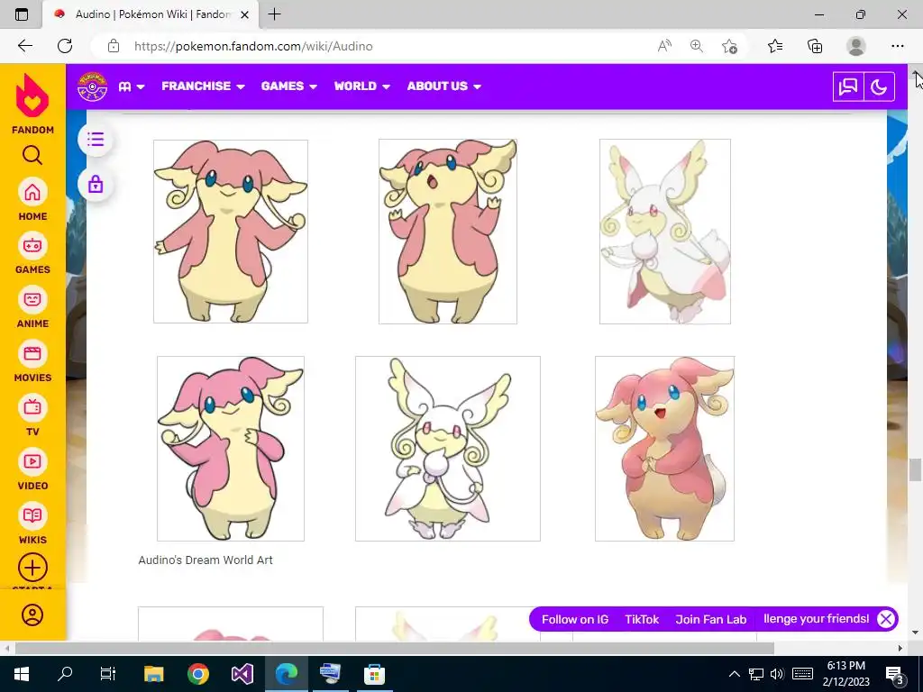This screenshot has height=692, width=923.
Task: Dismiss the purple promo banner
Action: click(886, 619)
